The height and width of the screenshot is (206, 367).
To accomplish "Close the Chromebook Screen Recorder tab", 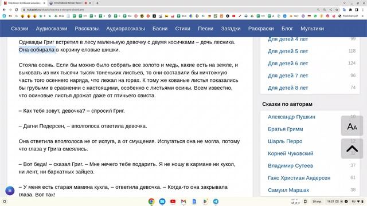I will 90,3.
